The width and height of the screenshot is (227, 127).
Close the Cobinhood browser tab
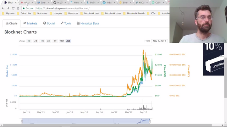(163, 2)
